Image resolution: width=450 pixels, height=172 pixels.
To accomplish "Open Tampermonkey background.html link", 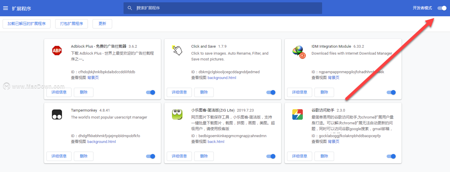I will 102,142.
